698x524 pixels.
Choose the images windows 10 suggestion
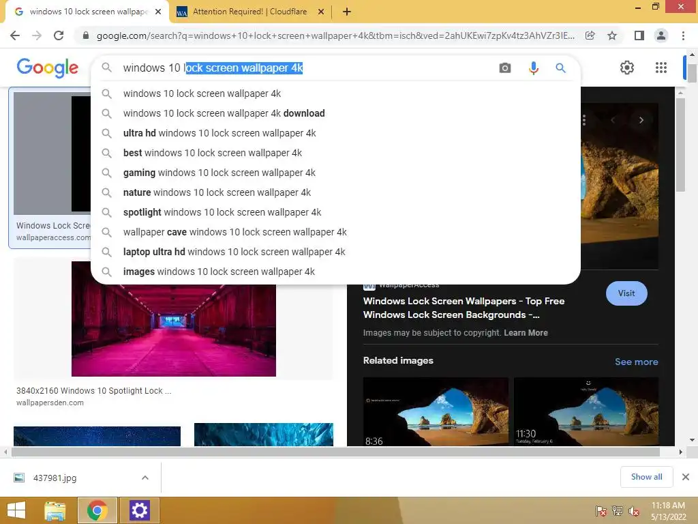coord(335,272)
